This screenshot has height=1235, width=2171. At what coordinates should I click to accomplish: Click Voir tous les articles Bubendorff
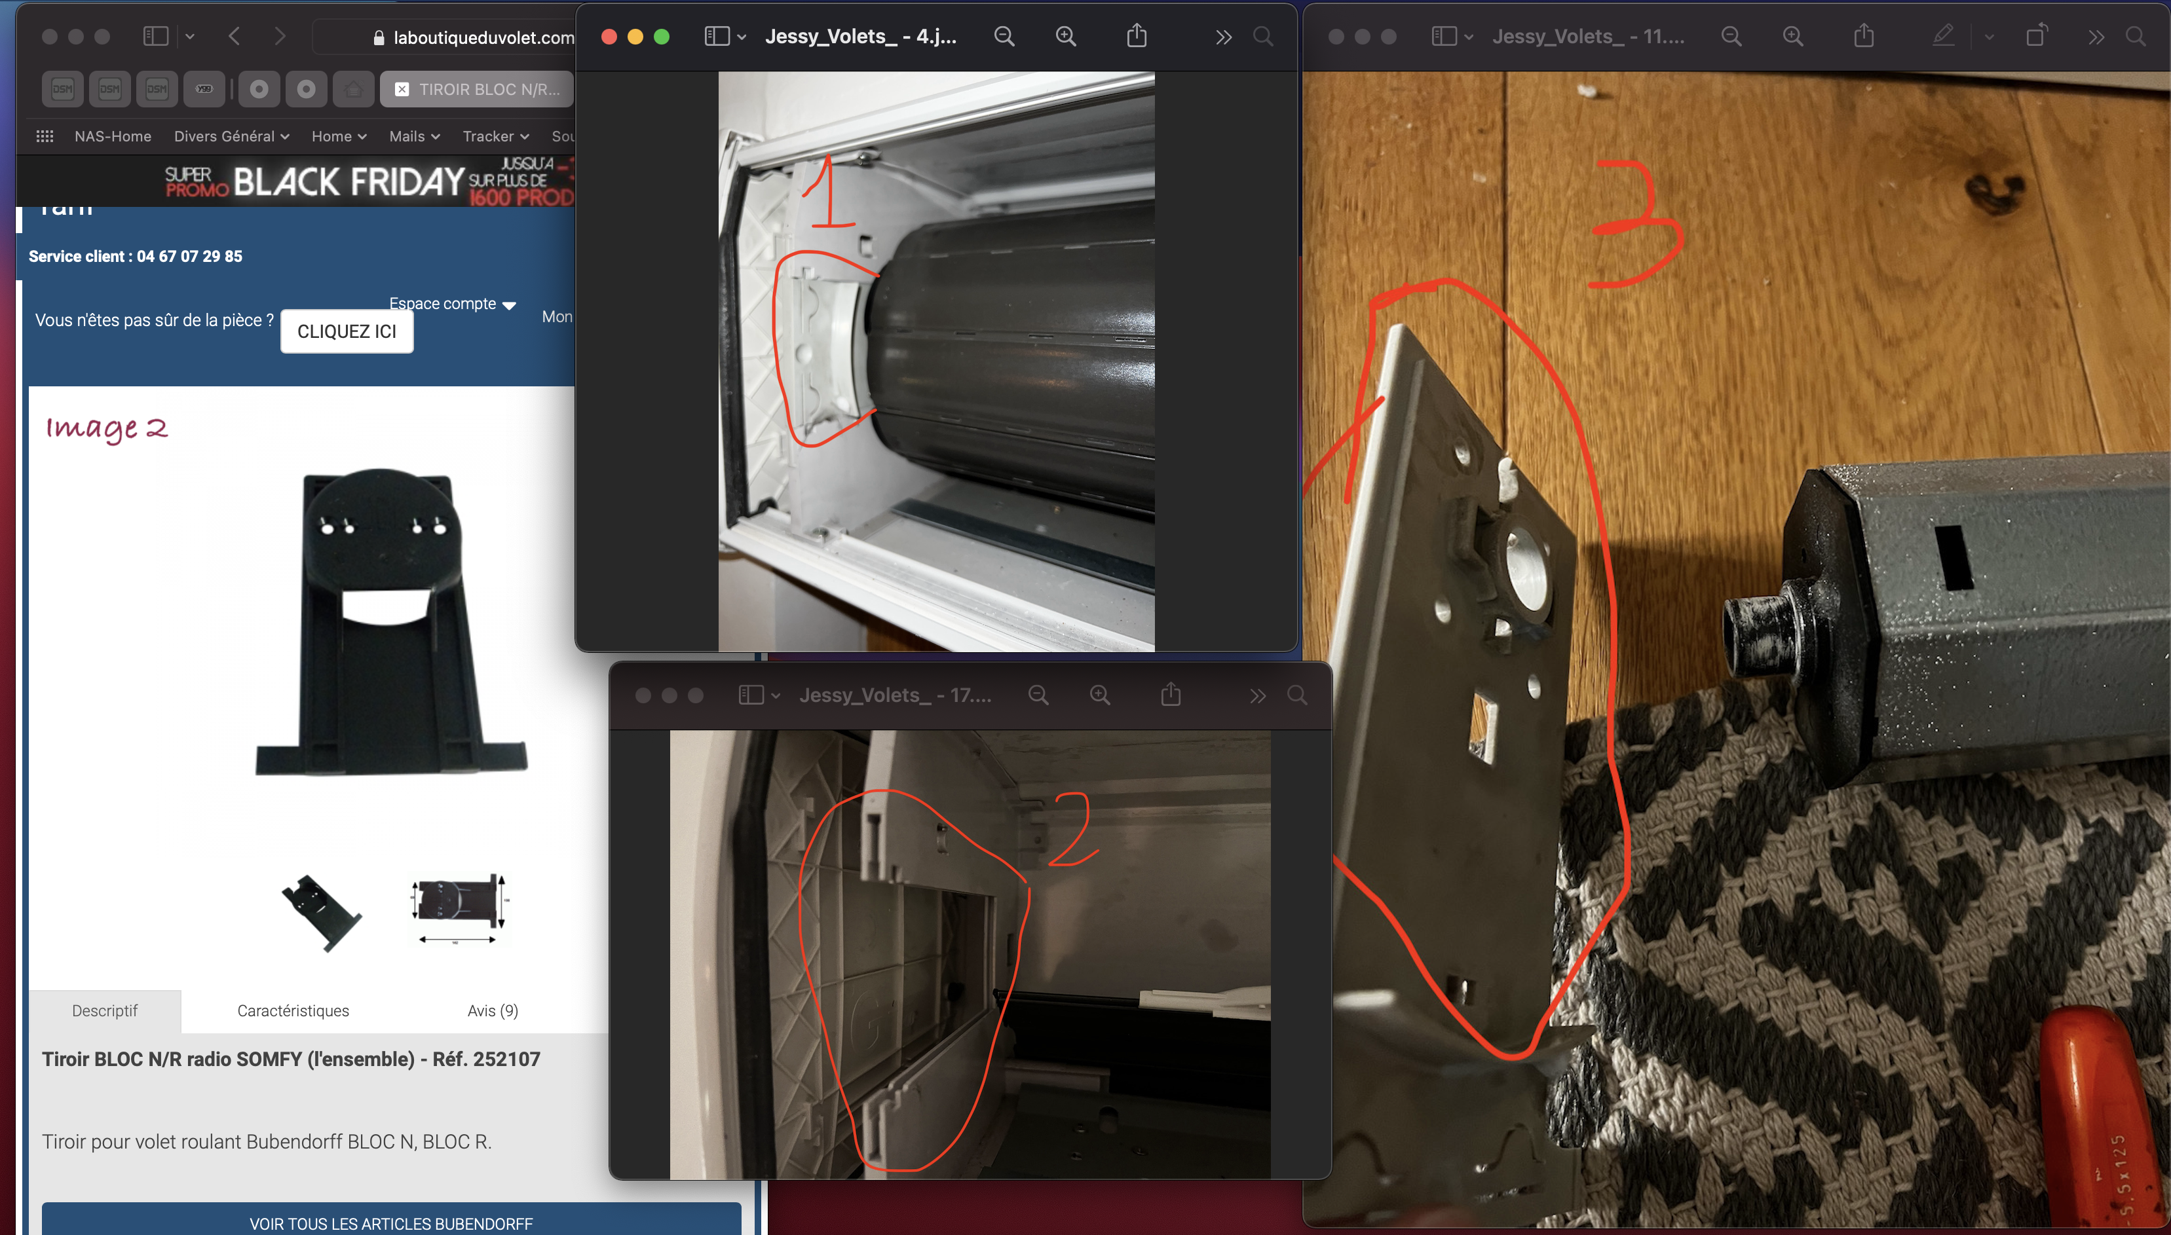point(391,1223)
